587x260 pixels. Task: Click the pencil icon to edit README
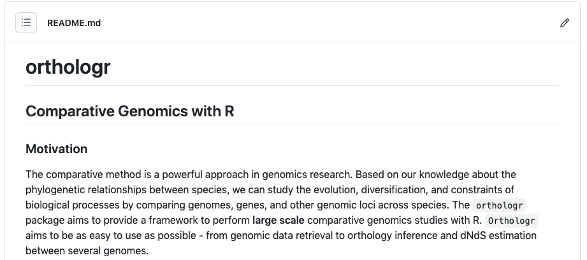[564, 23]
